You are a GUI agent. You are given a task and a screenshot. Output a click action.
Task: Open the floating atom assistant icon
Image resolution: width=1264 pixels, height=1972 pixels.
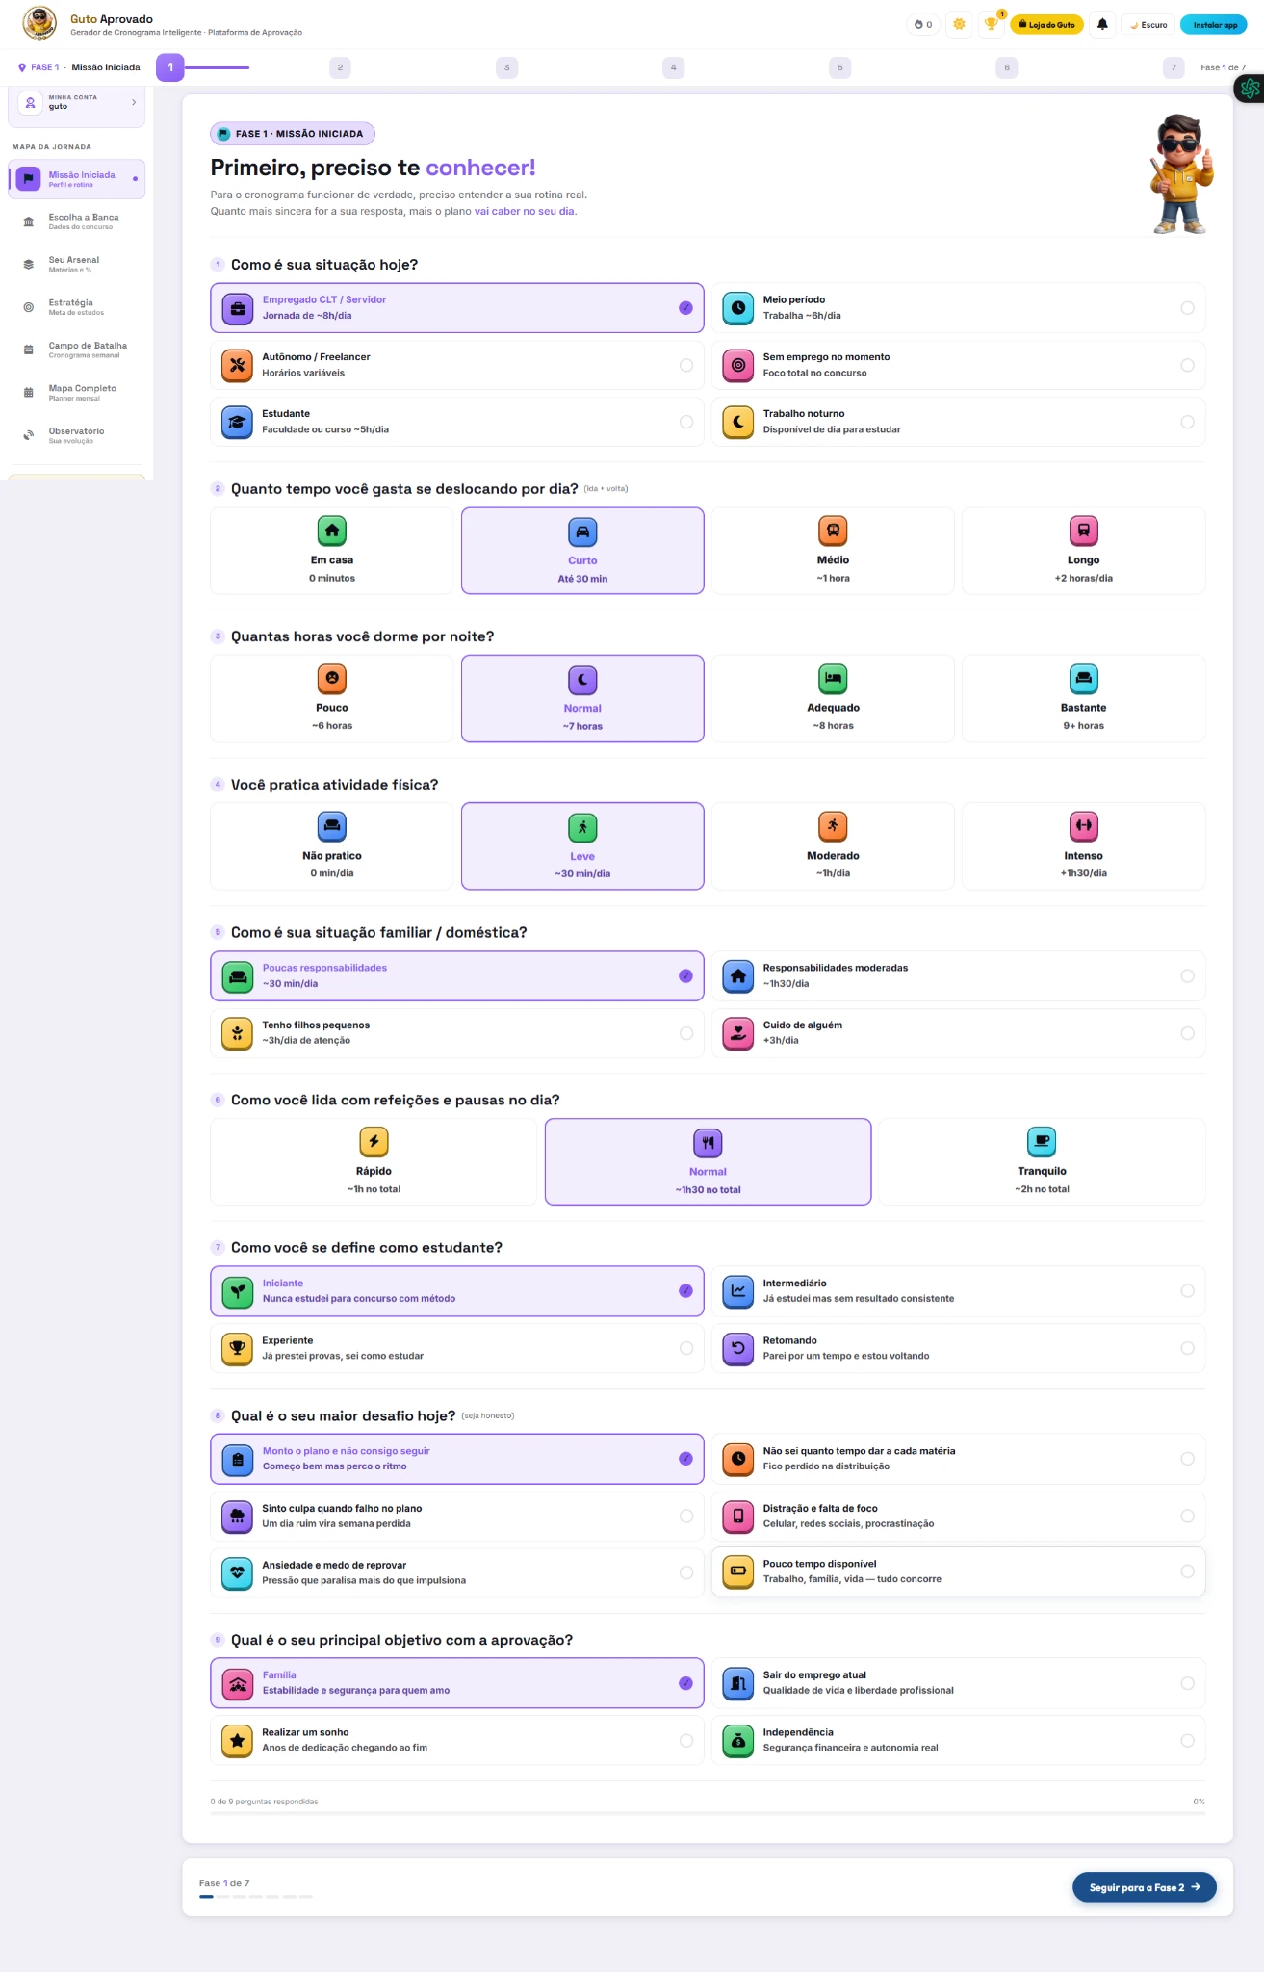coord(1250,89)
